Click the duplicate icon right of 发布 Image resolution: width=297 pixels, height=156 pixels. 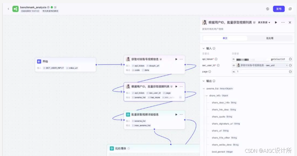[290, 9]
